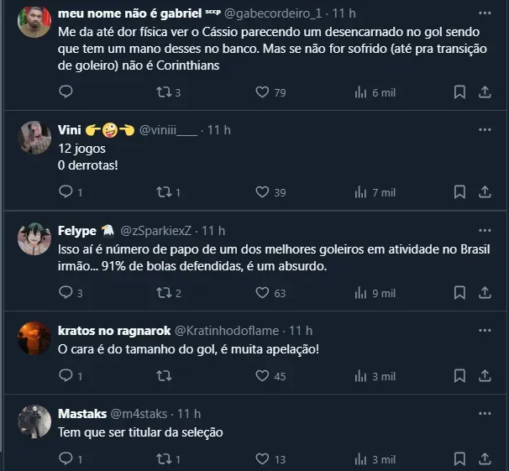Like Vini's '12 jogos' tweet

[261, 192]
